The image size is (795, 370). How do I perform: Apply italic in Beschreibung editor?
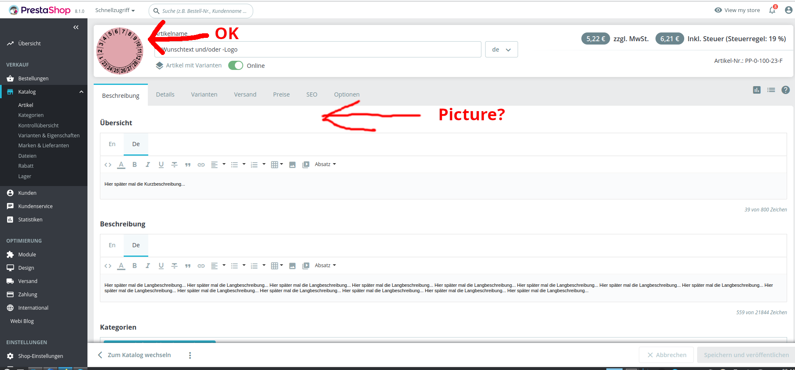point(148,266)
